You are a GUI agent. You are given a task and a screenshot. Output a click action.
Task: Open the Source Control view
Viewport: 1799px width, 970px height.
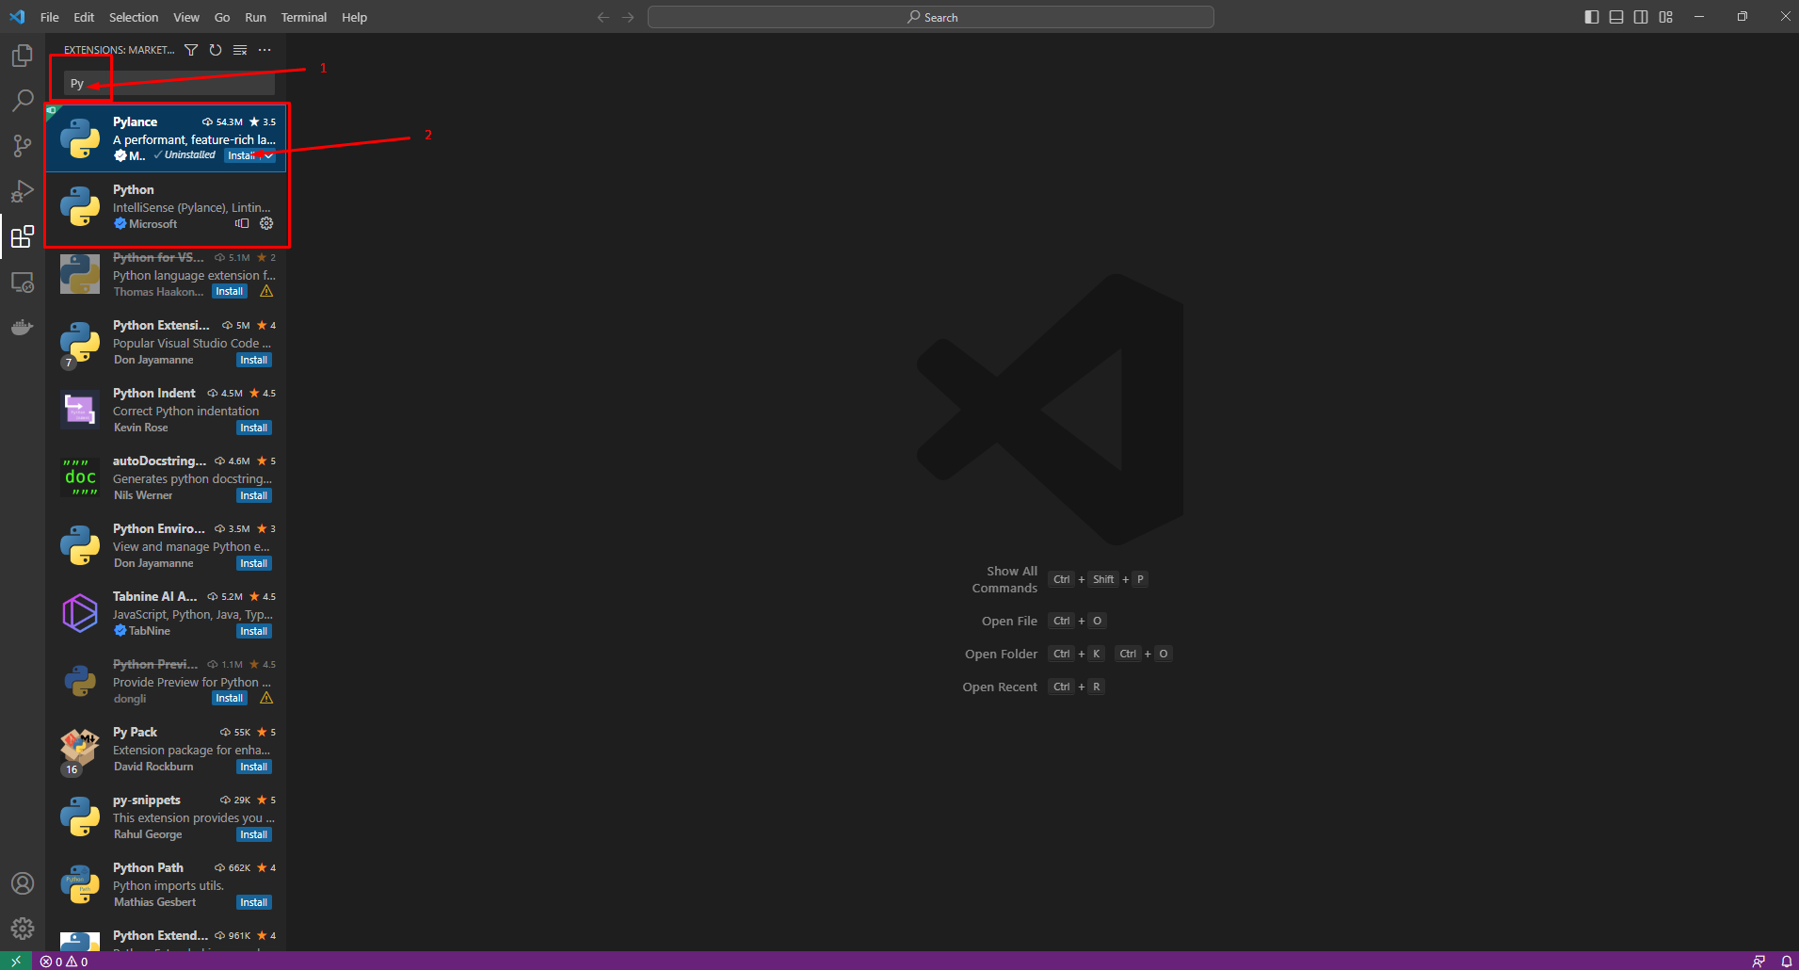click(x=23, y=145)
